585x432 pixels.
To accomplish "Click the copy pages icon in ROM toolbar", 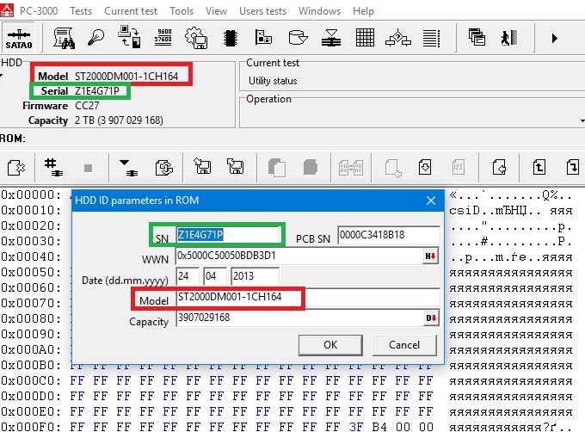I will tap(276, 168).
